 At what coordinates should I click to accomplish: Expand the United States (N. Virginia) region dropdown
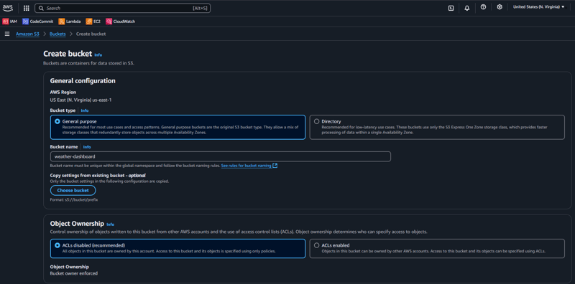pos(538,7)
